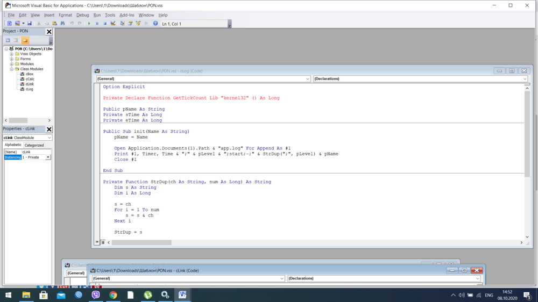This screenshot has width=538, height=302.
Task: Open the Help question mark icon
Action: [155, 24]
